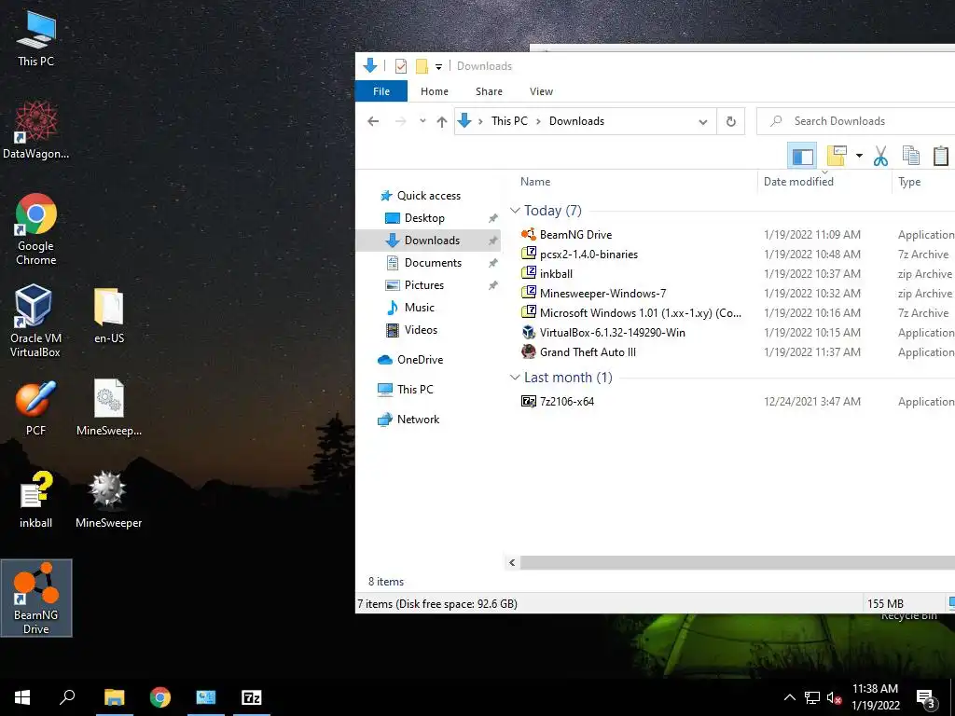Click the Cut scissors icon
The width and height of the screenshot is (955, 716).
[x=880, y=157]
